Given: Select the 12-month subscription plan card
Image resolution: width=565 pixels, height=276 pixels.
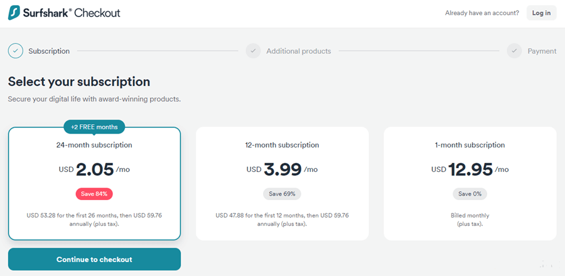Looking at the screenshot, I should click(282, 184).
